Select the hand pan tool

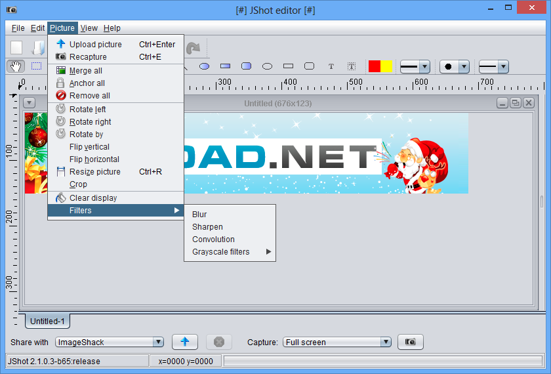point(16,66)
